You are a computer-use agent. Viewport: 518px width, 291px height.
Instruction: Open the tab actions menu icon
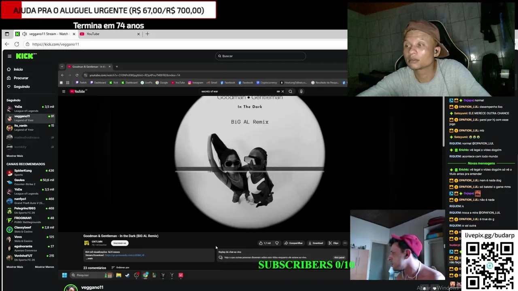coord(7,34)
